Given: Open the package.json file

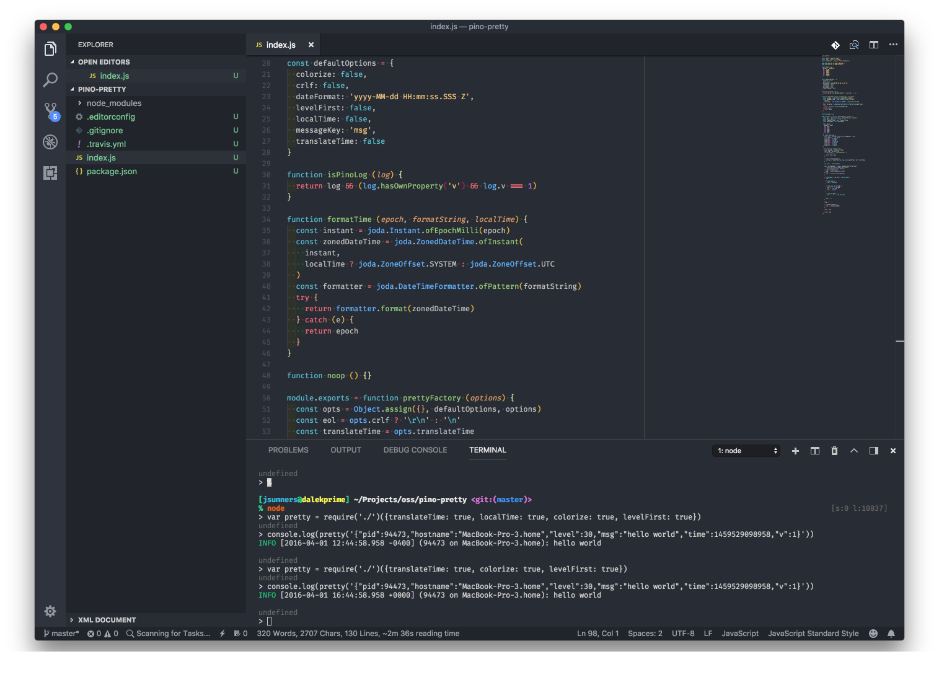Looking at the screenshot, I should pos(156,171).
